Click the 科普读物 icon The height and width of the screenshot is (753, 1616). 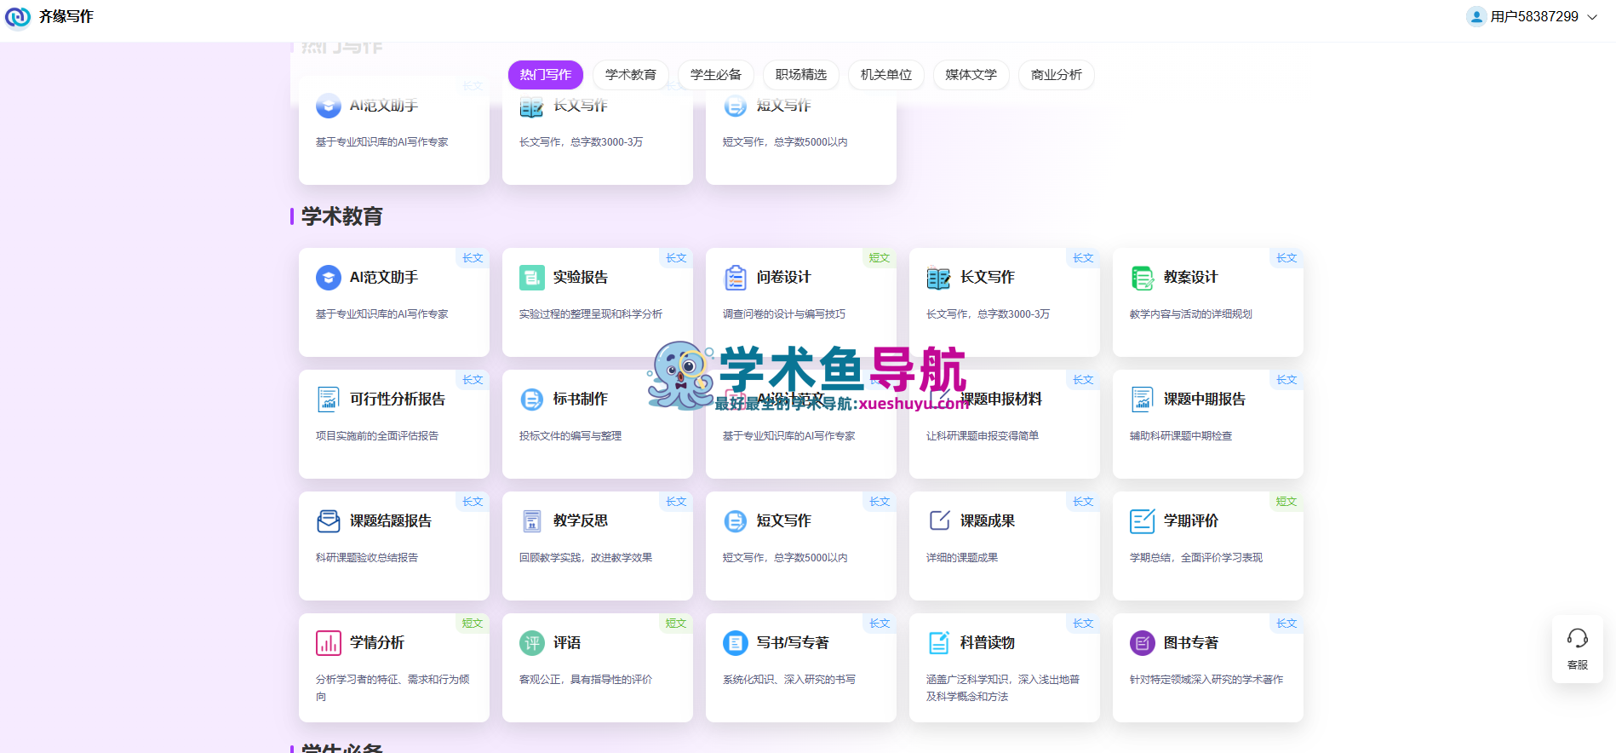939,643
